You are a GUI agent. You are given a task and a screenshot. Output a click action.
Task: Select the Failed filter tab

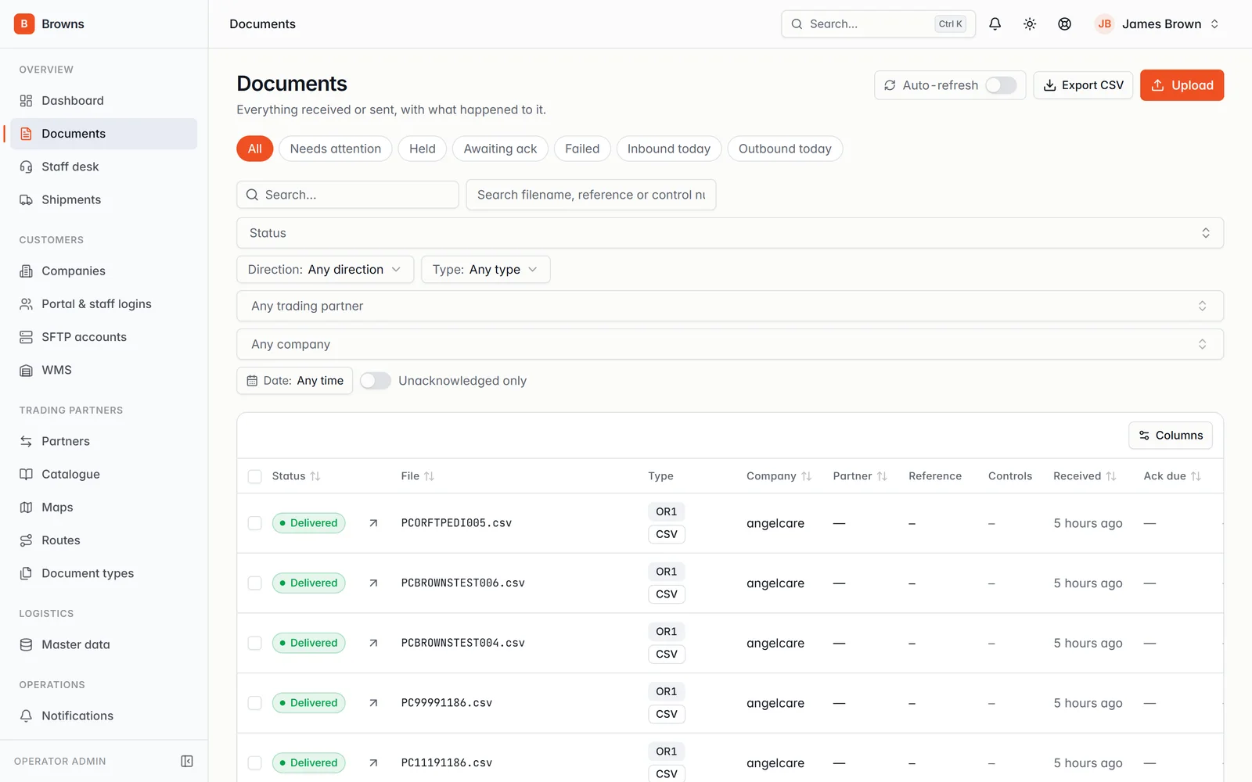pyautogui.click(x=582, y=149)
